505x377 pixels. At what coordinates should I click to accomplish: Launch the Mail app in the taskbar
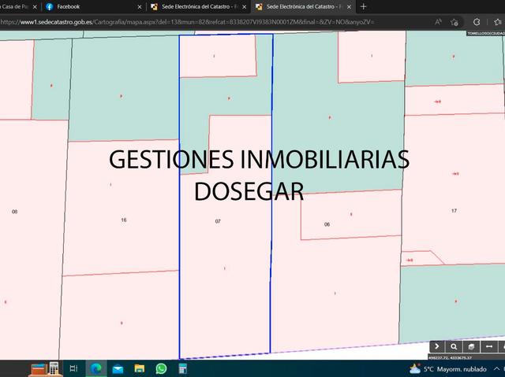click(118, 368)
